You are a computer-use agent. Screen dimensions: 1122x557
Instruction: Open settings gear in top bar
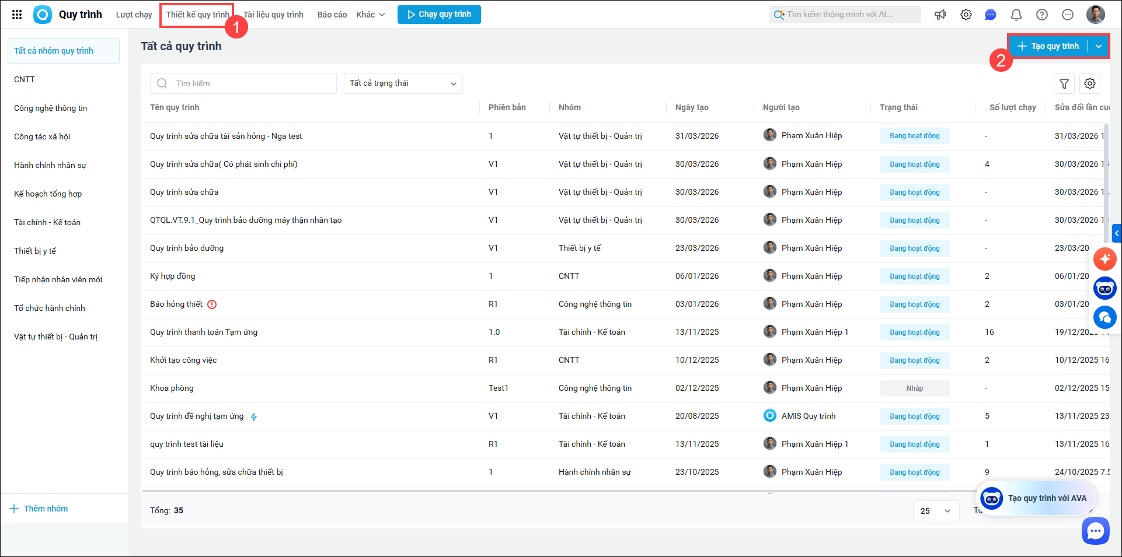pos(966,15)
